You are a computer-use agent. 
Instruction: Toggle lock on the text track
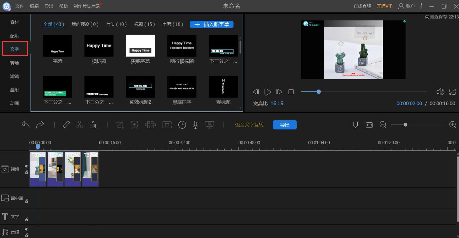pos(27,219)
